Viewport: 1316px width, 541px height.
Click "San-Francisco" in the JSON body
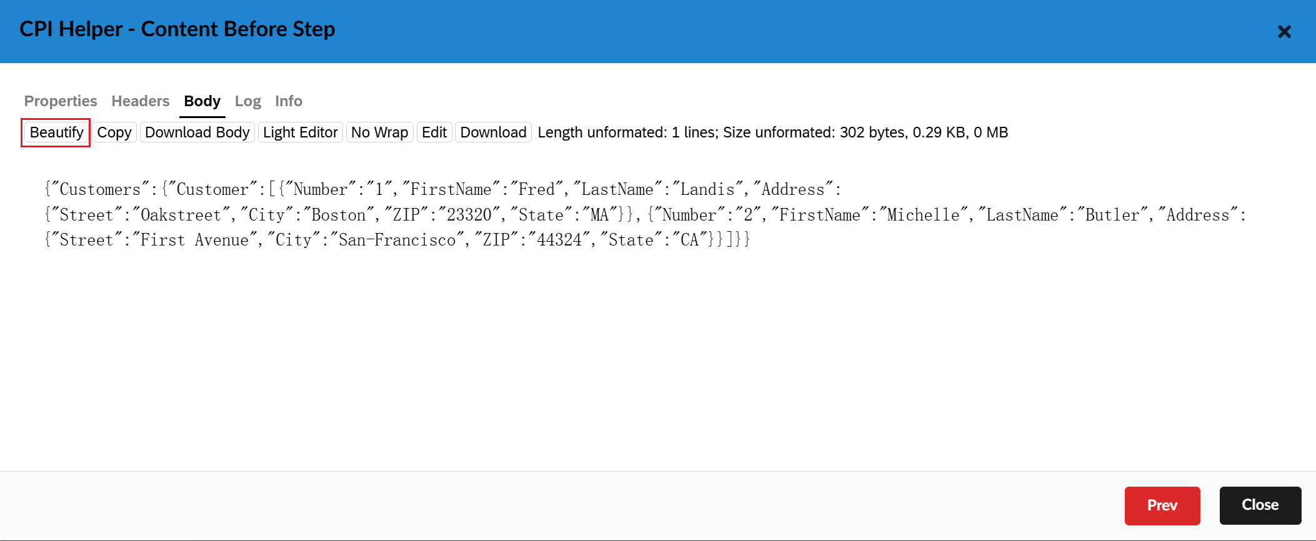point(397,240)
